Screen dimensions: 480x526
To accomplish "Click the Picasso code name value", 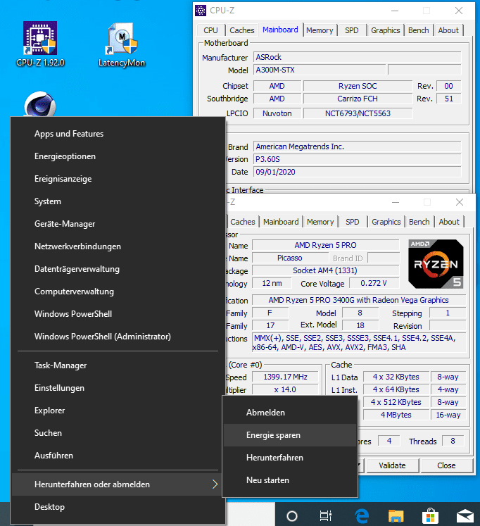I will click(x=290, y=258).
